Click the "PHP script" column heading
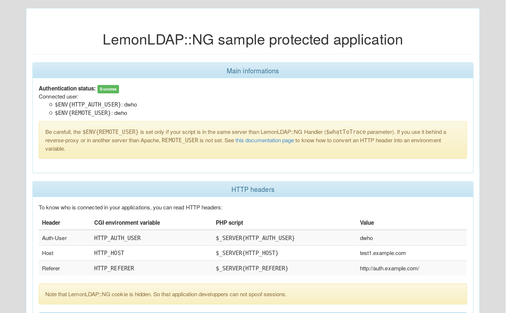The height and width of the screenshot is (313, 506). point(229,223)
